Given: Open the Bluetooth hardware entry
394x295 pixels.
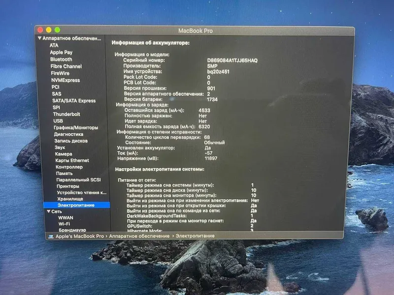Looking at the screenshot, I should 61,59.
